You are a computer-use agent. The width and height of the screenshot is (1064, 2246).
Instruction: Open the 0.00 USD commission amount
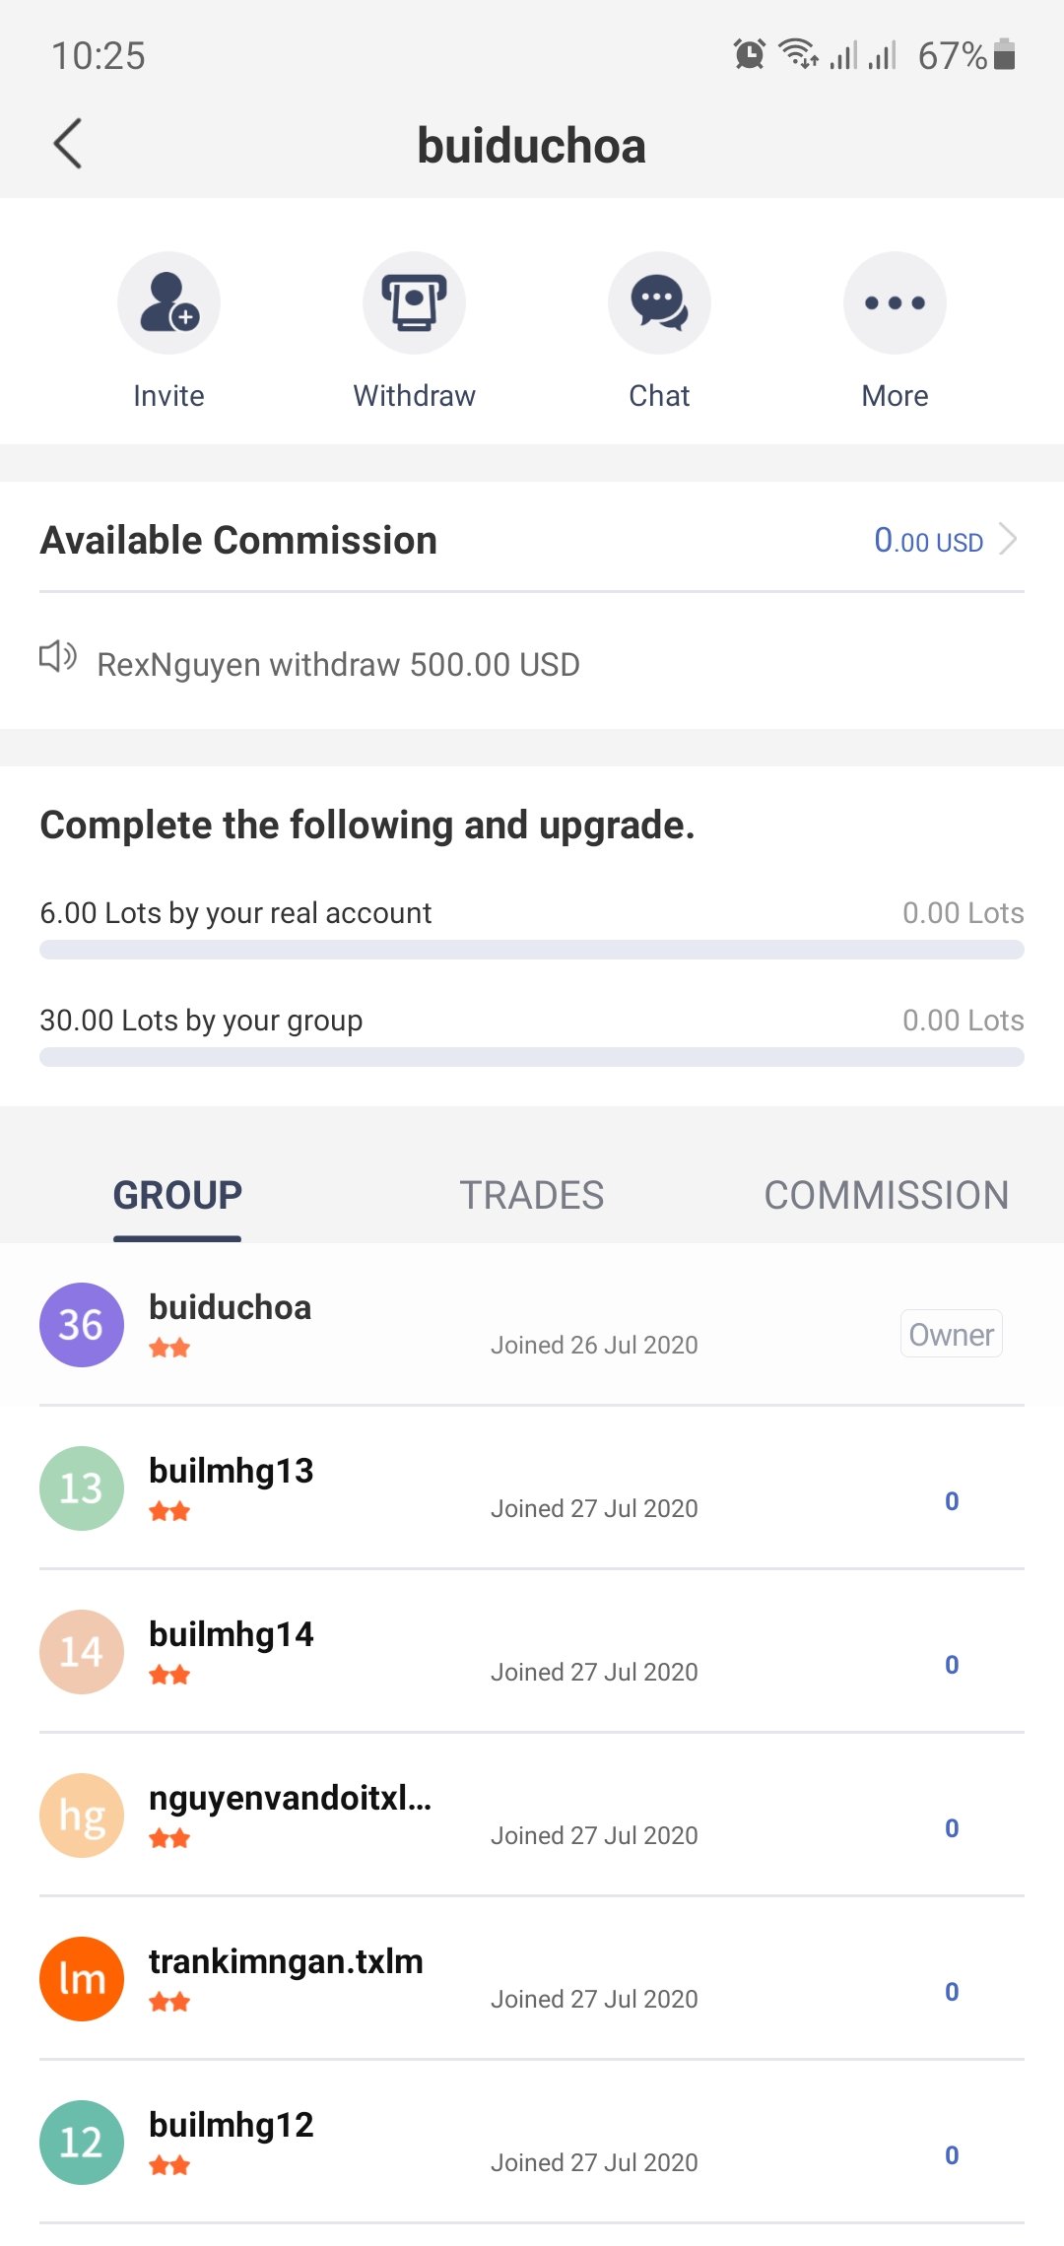928,540
